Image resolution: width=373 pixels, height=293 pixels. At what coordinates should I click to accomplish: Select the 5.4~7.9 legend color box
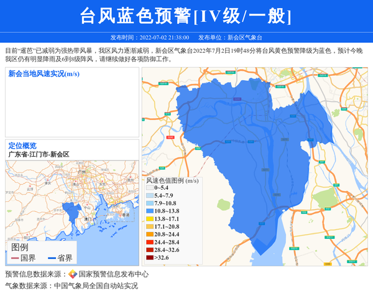click(x=149, y=195)
